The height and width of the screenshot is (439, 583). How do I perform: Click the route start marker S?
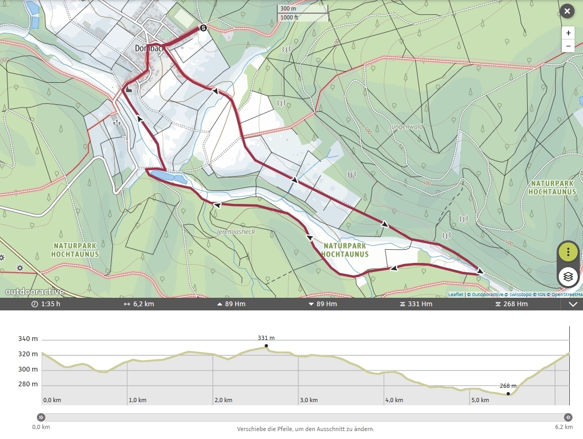click(x=203, y=27)
